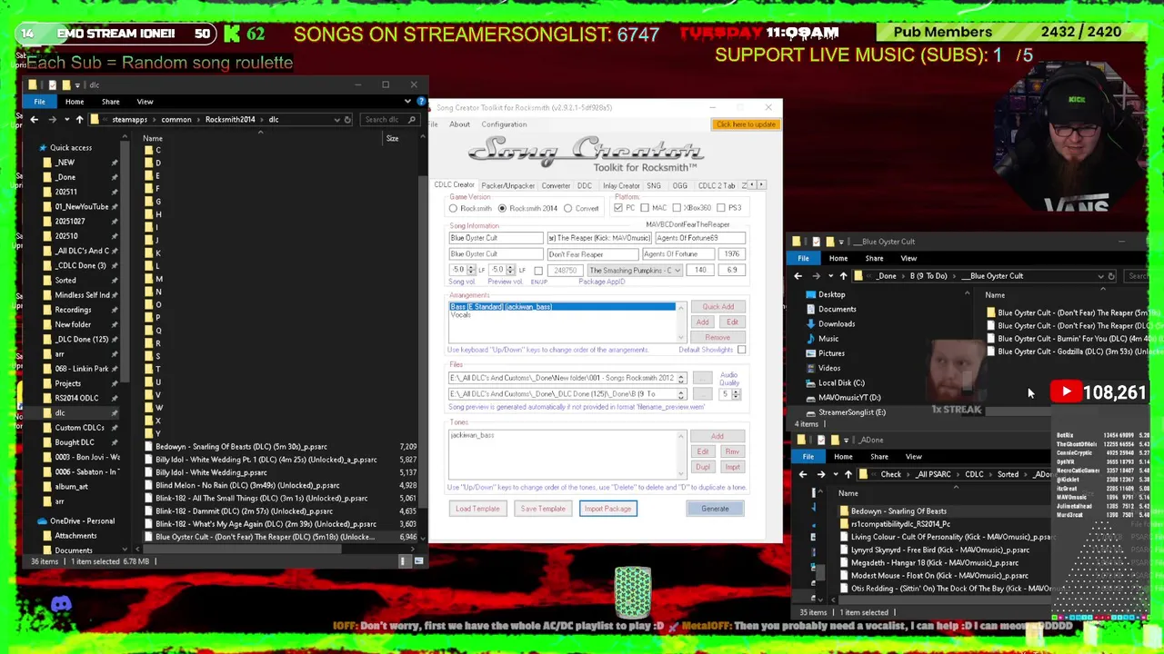Click the Up arrow in dlc Explorer window
Viewport: 1164px width, 654px height.
(x=79, y=119)
